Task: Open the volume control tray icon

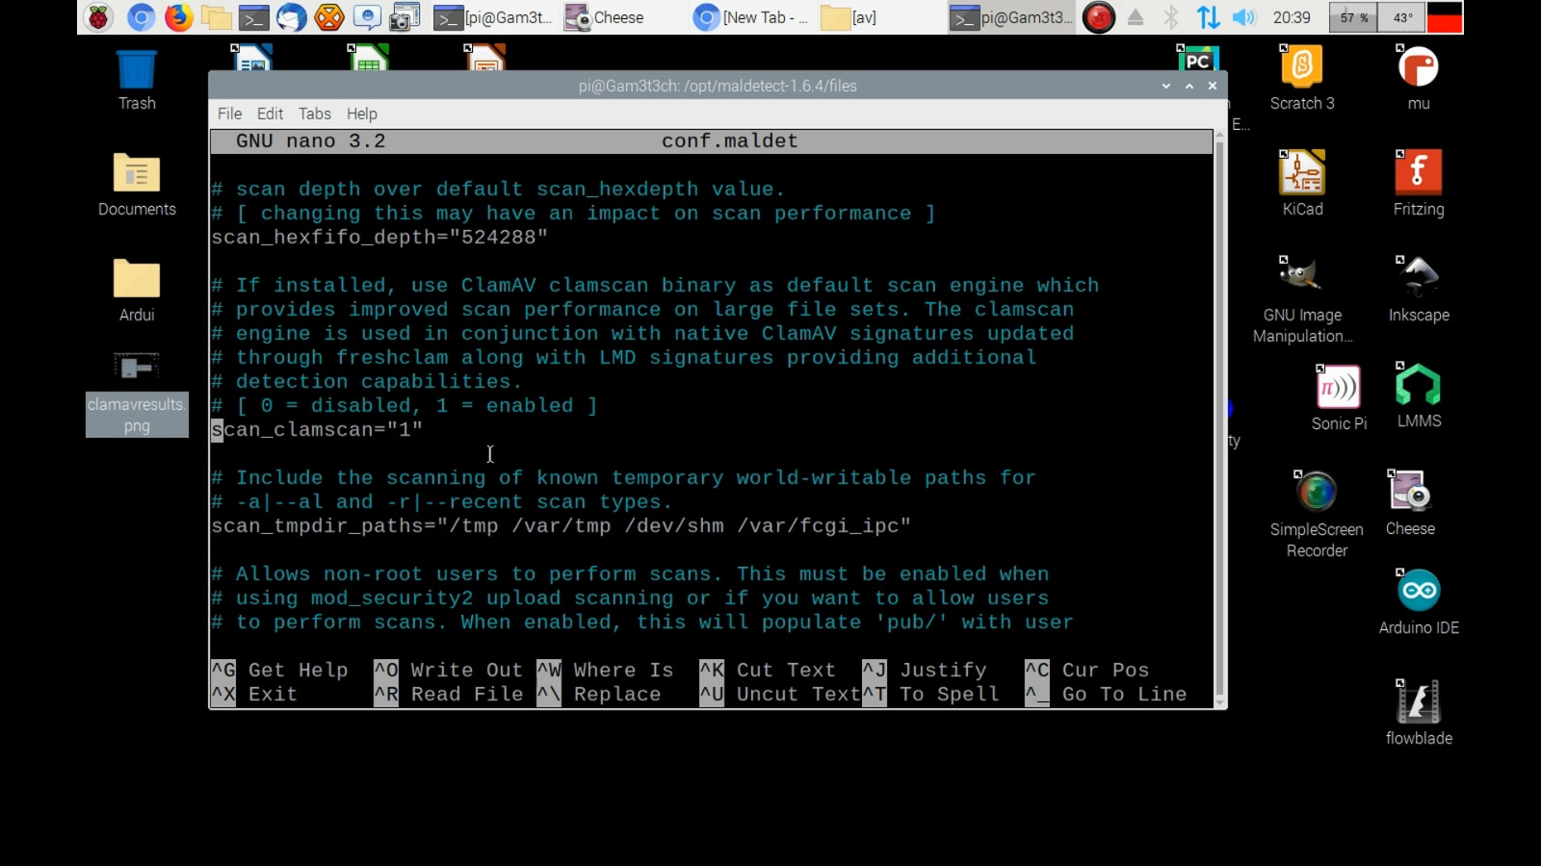Action: point(1244,17)
